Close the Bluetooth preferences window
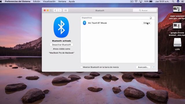 pos(45,10)
